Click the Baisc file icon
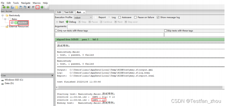 (x=10, y=19)
